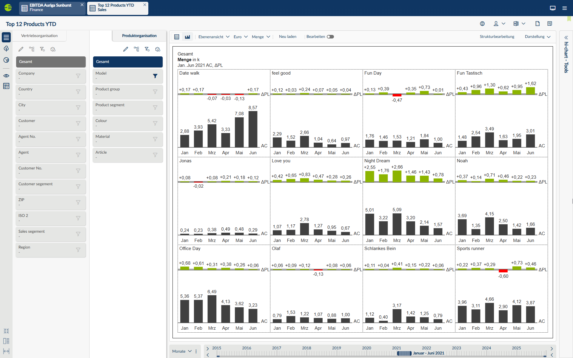Open the Excel export icon

tap(516, 24)
